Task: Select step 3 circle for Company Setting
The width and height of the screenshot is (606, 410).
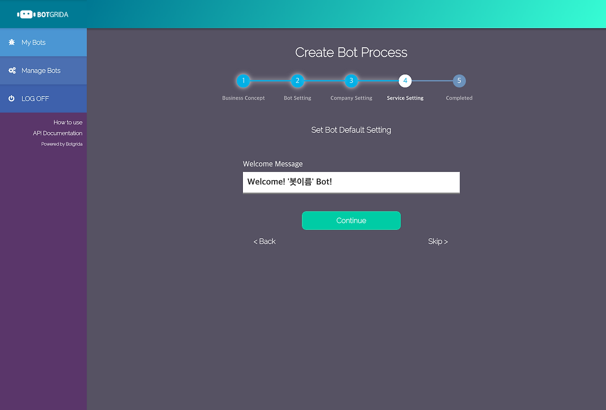Action: [x=351, y=80]
